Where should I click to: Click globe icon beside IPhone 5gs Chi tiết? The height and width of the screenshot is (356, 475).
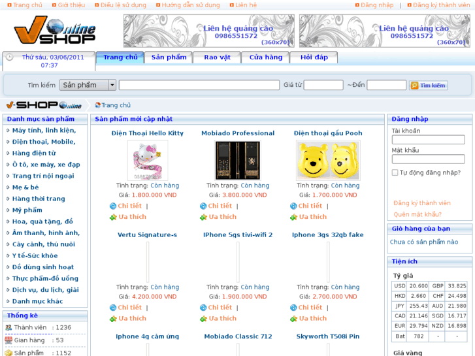(203, 308)
